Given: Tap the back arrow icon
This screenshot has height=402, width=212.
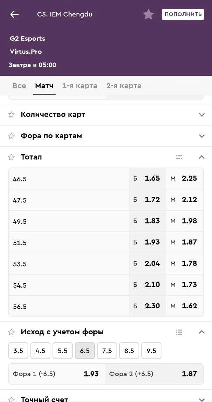Looking at the screenshot, I should [x=14, y=14].
